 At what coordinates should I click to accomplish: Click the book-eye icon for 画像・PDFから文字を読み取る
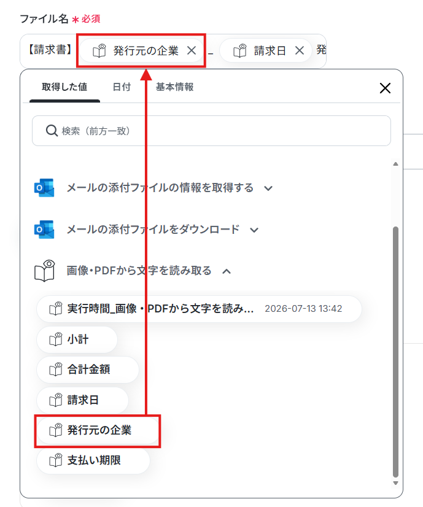[45, 271]
